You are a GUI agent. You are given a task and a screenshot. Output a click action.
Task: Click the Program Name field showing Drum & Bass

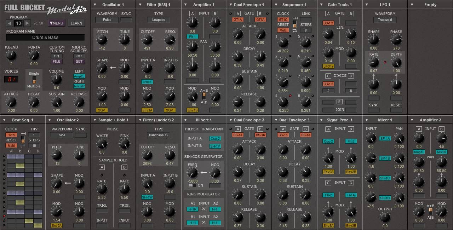(x=45, y=38)
